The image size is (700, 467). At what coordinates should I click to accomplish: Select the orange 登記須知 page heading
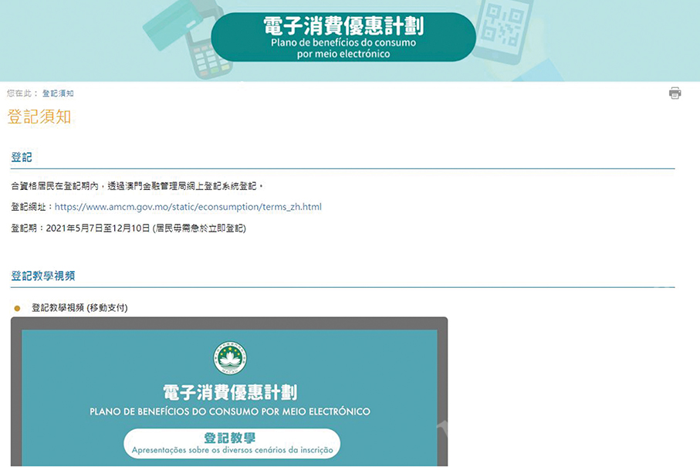[x=39, y=117]
